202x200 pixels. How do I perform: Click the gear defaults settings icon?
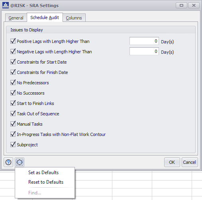20,162
